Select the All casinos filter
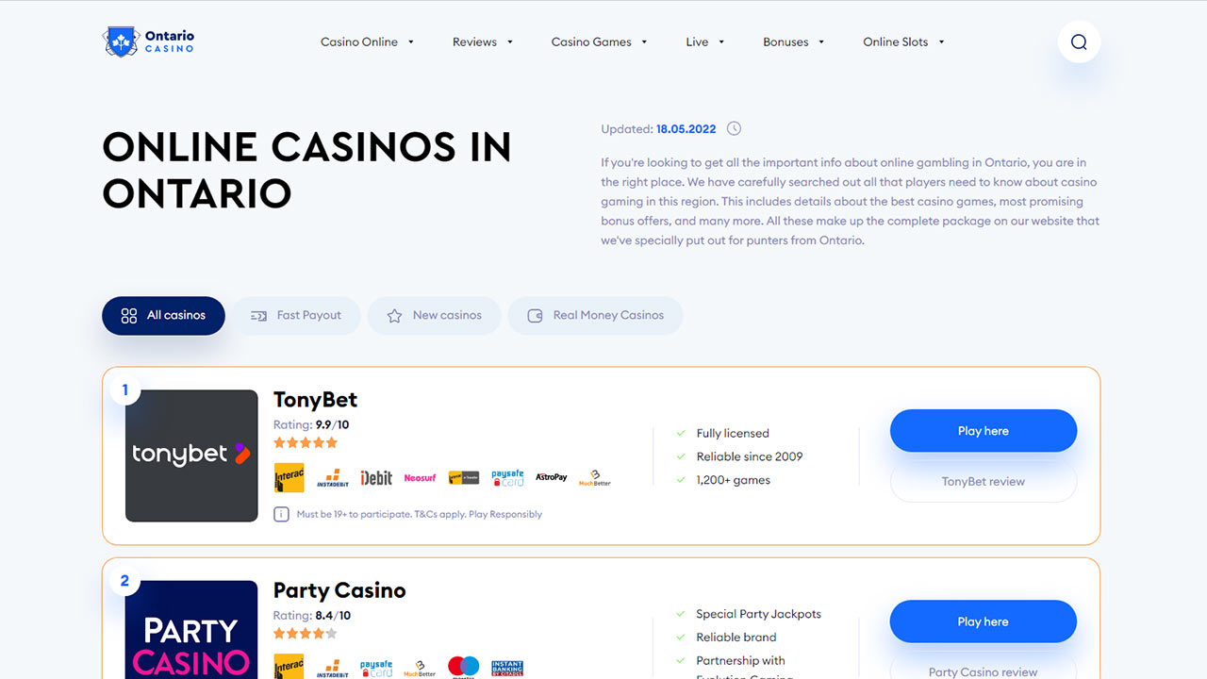1207x679 pixels. point(163,316)
